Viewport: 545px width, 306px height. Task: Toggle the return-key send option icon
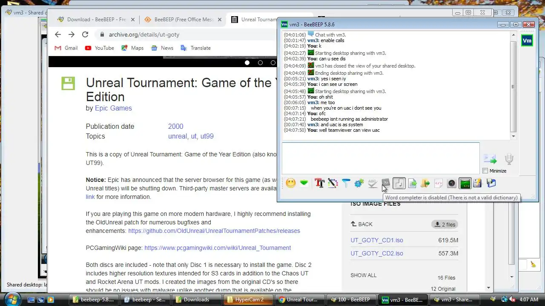(399, 183)
